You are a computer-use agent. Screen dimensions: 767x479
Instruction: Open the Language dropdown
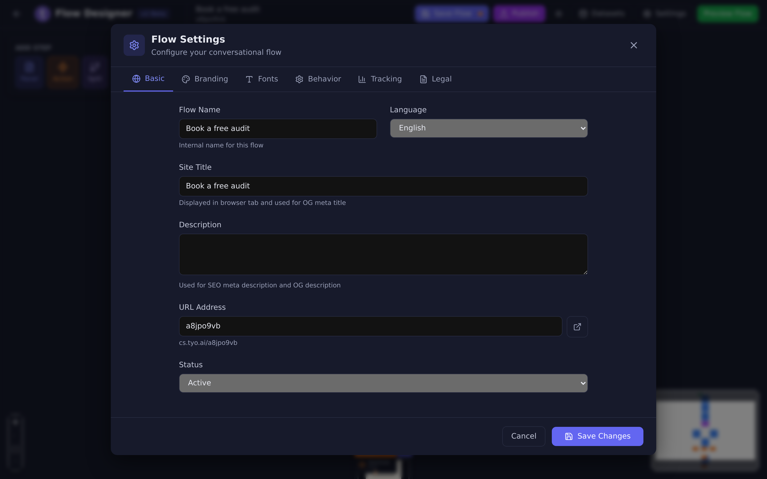click(x=489, y=128)
